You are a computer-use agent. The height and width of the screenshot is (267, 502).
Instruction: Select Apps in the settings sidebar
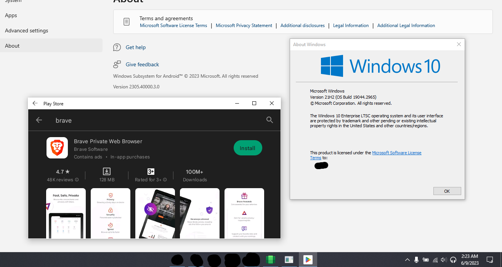point(11,15)
